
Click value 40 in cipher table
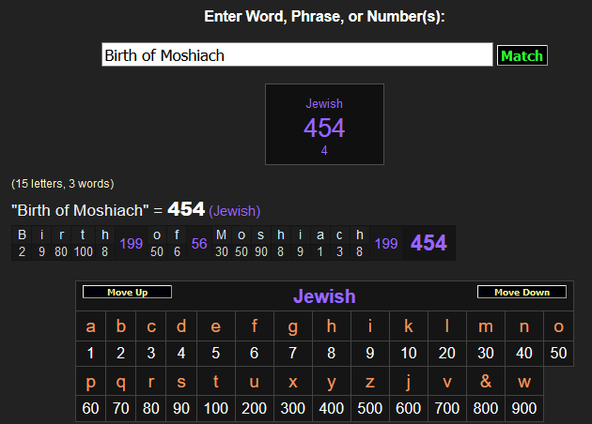(524, 353)
